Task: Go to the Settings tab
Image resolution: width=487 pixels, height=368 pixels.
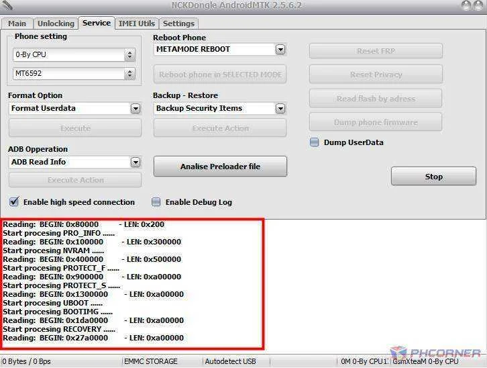Action: coord(178,24)
